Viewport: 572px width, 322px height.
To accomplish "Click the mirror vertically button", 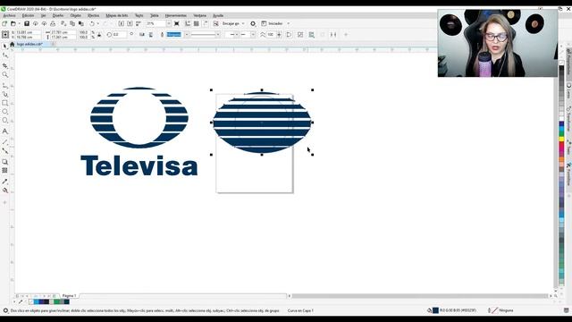I will coord(151,35).
